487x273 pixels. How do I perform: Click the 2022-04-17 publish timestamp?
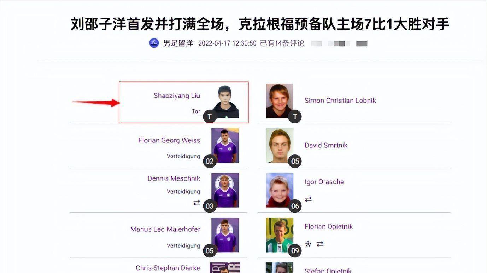227,43
